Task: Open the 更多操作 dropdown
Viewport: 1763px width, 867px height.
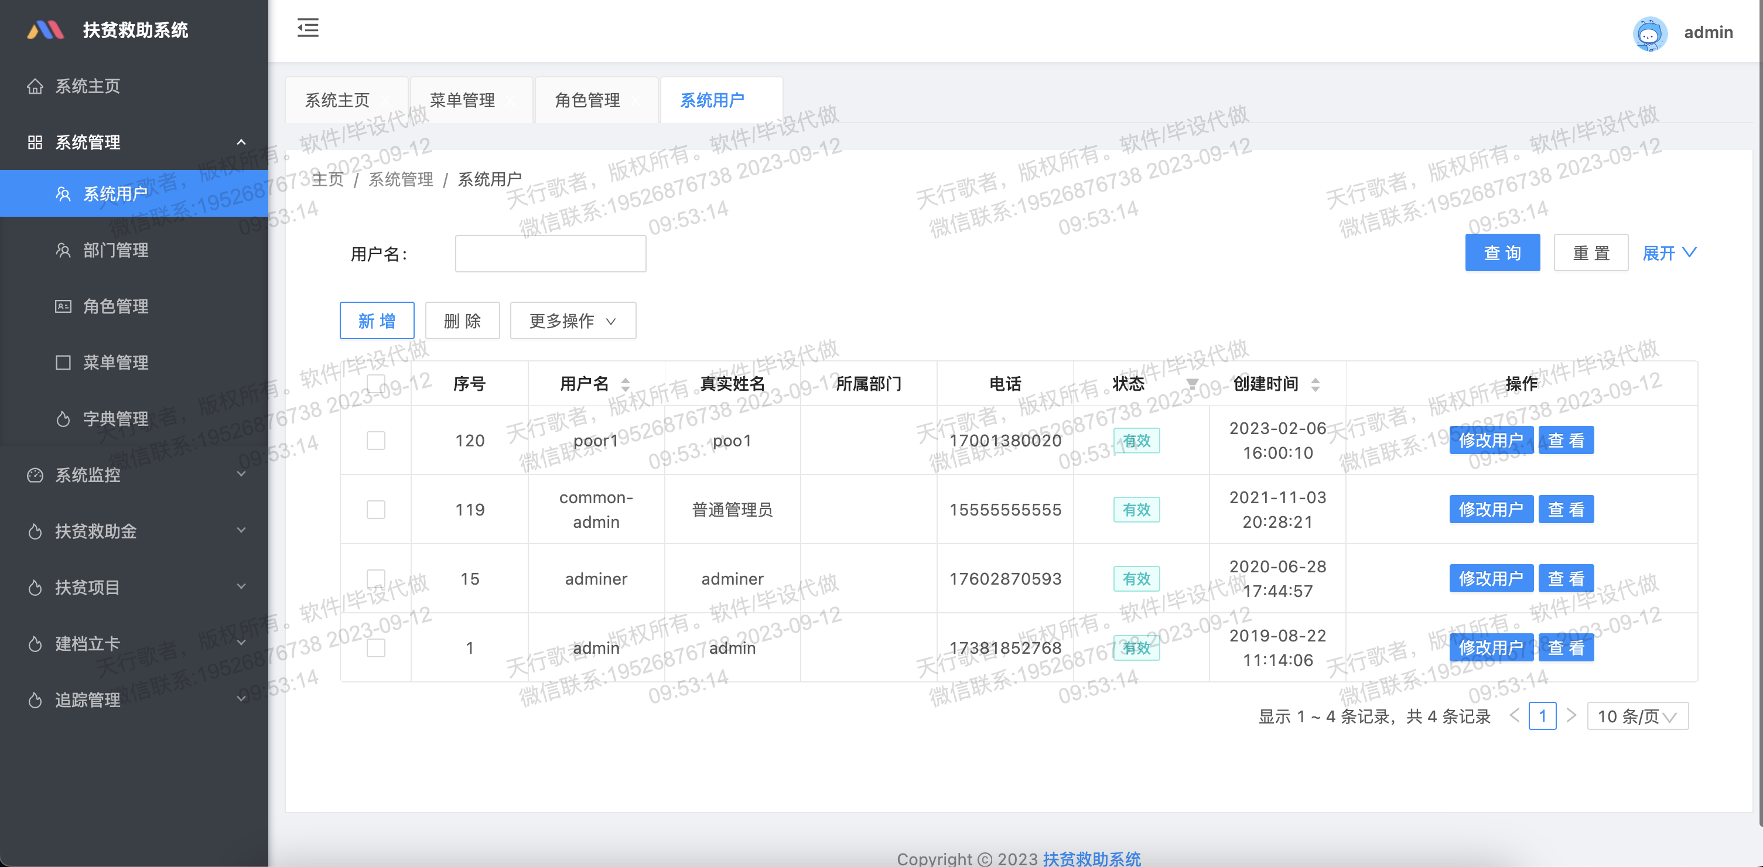Action: pyautogui.click(x=573, y=321)
